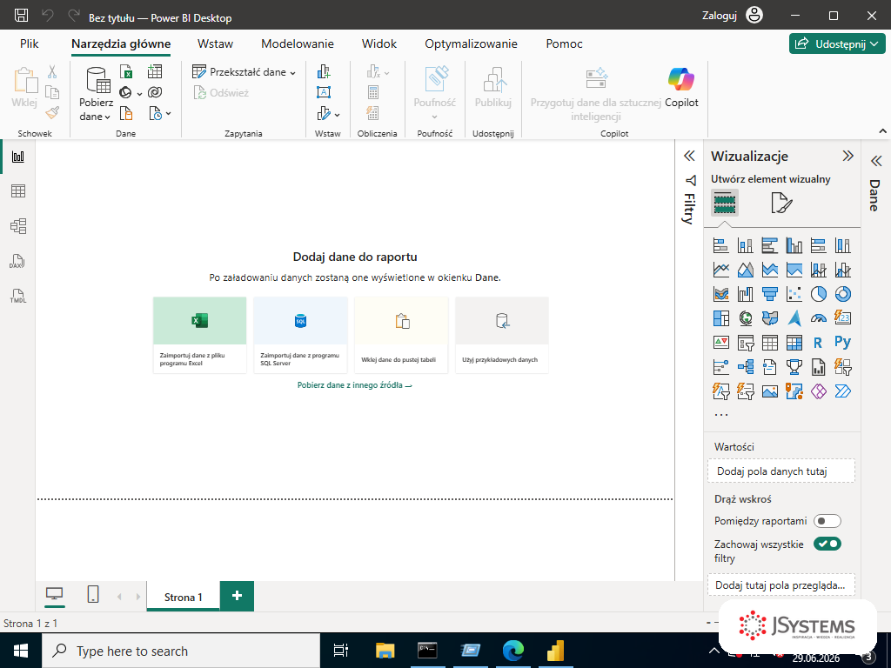
Task: Click the Dodaj pola danych tutaj field well
Action: coord(781,471)
